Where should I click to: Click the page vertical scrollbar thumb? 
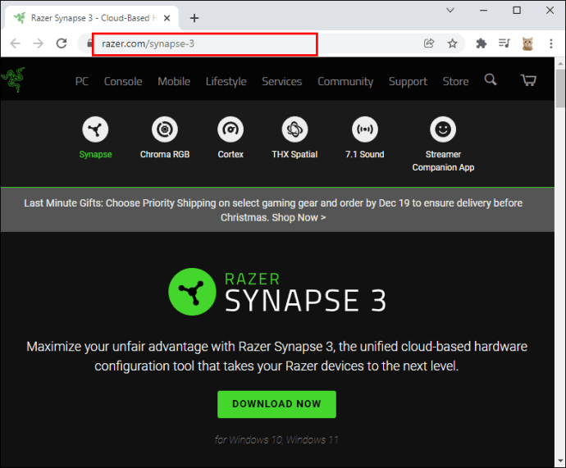pos(560,89)
